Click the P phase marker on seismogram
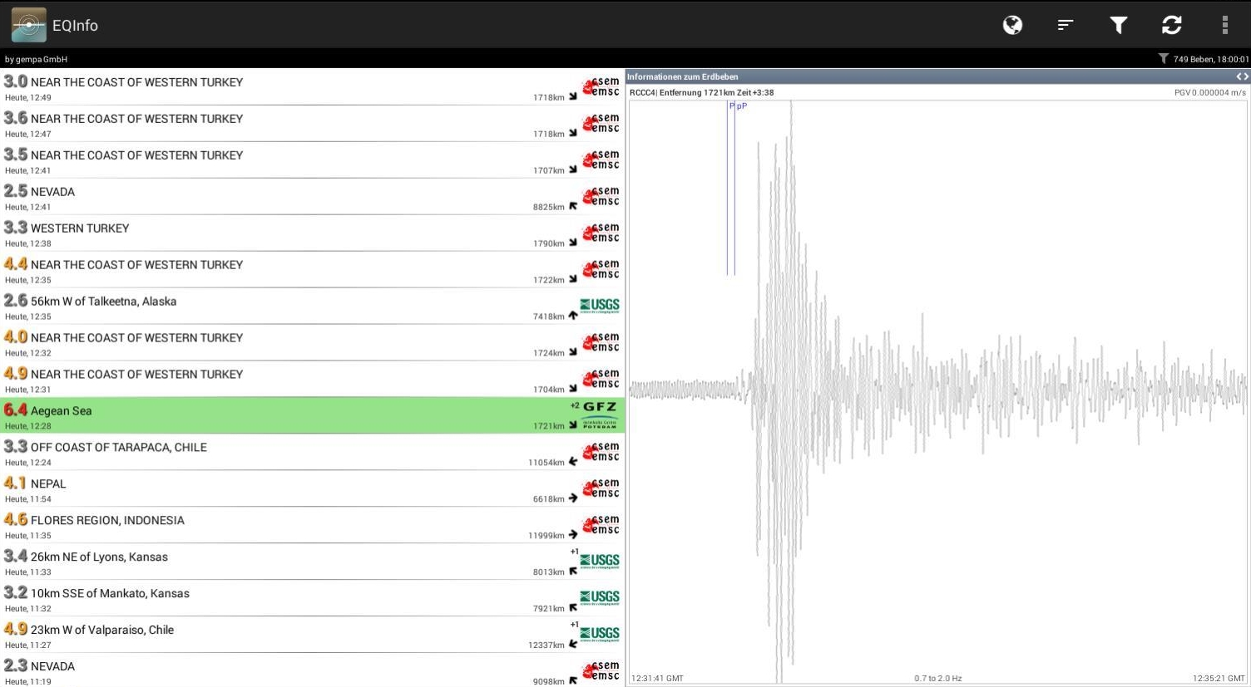 coord(731,106)
